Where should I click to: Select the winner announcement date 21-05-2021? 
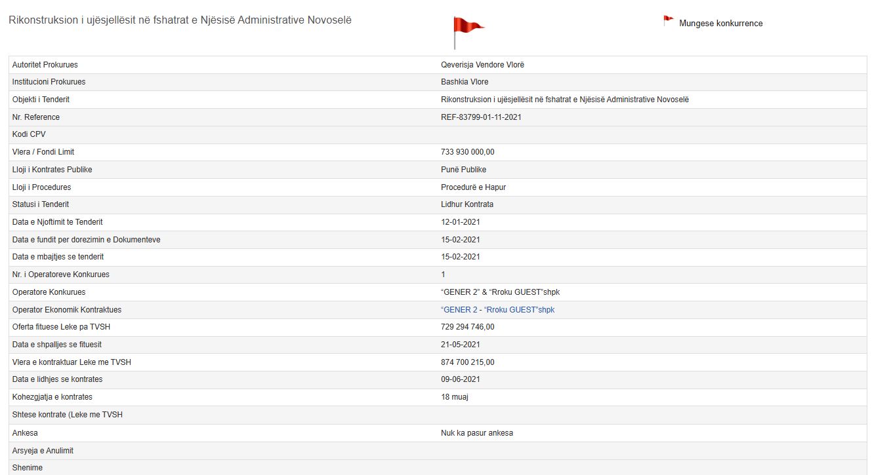[x=460, y=345]
